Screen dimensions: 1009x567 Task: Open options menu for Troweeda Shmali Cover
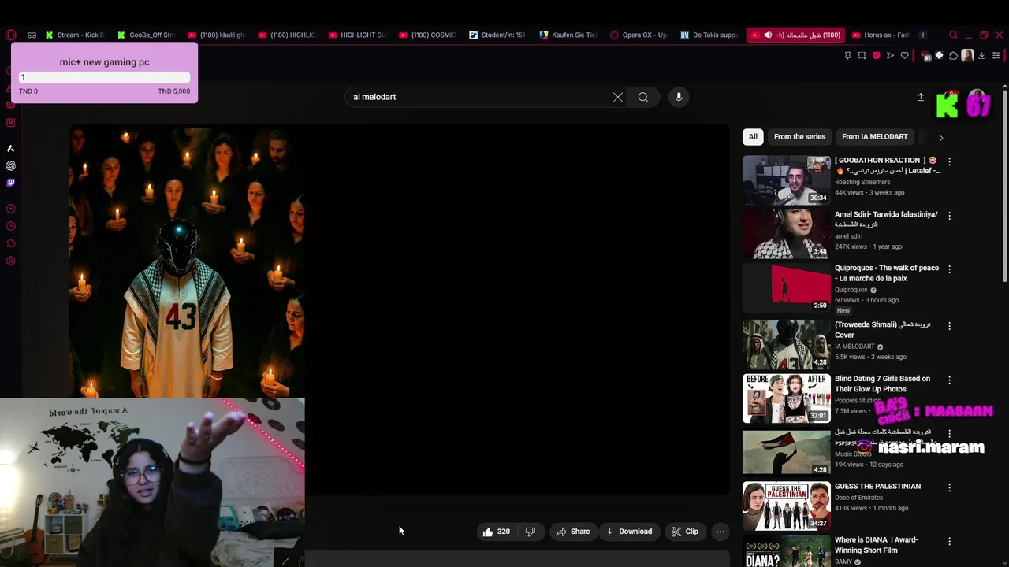pyautogui.click(x=949, y=325)
